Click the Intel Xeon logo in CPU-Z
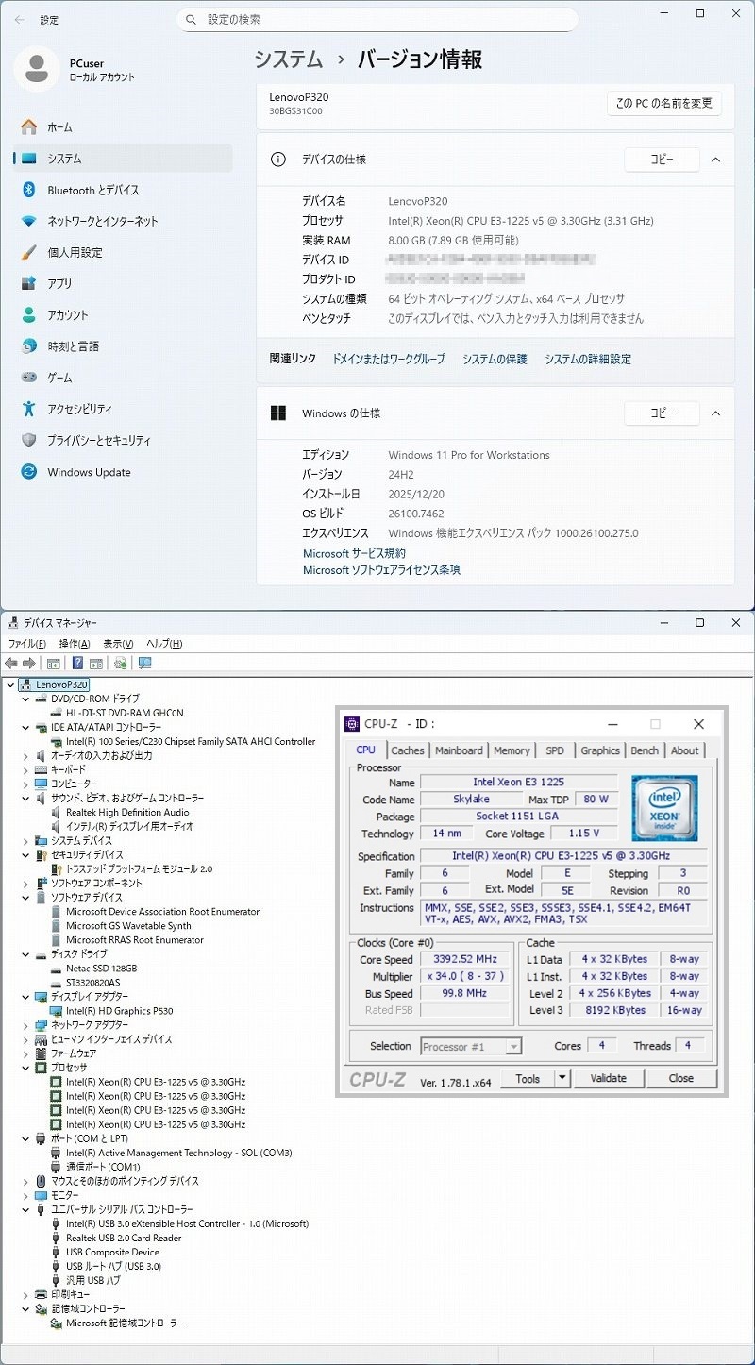The width and height of the screenshot is (755, 1365). pos(666,808)
